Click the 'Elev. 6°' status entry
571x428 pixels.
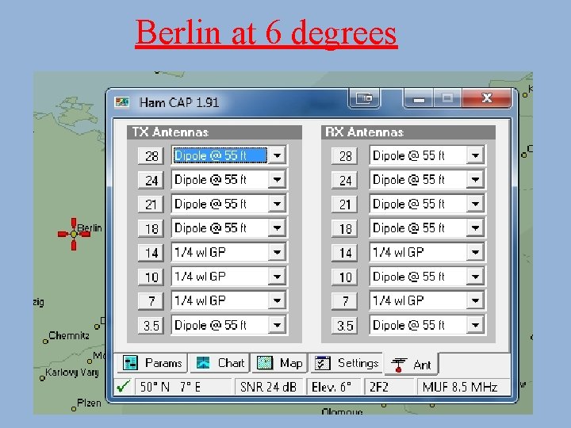[332, 387]
